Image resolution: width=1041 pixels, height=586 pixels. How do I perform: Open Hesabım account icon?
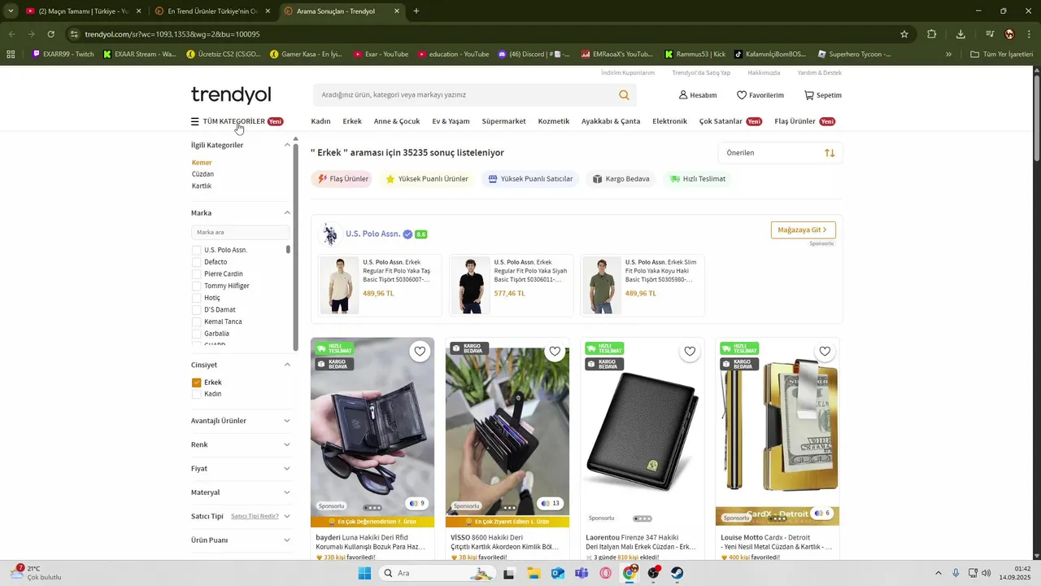tap(683, 95)
